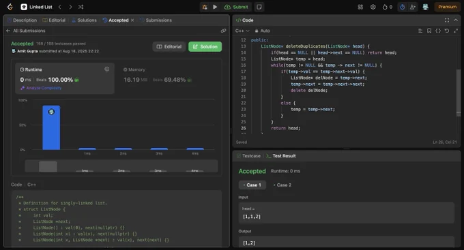Click the format code icon
The image size is (464, 250).
click(x=420, y=31)
